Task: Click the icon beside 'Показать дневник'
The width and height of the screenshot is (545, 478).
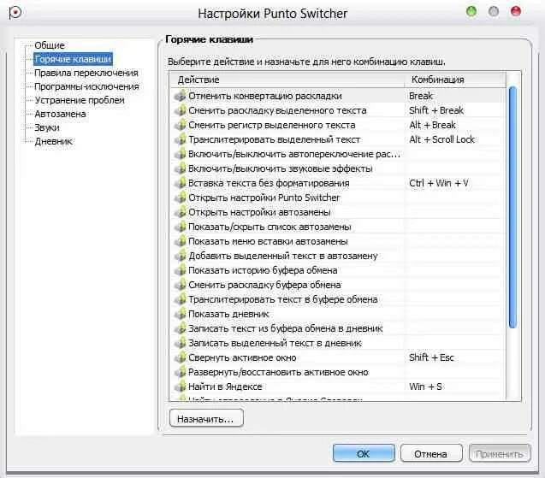Action: pos(180,314)
